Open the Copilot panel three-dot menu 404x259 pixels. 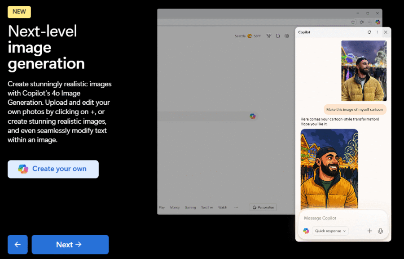tap(377, 32)
